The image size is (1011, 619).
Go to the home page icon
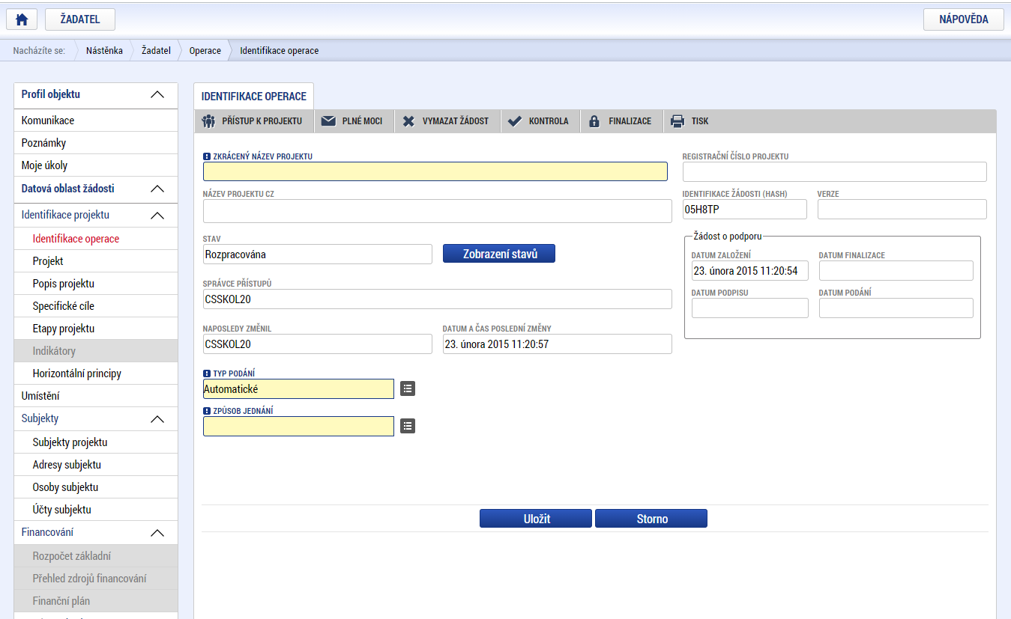coord(22,19)
